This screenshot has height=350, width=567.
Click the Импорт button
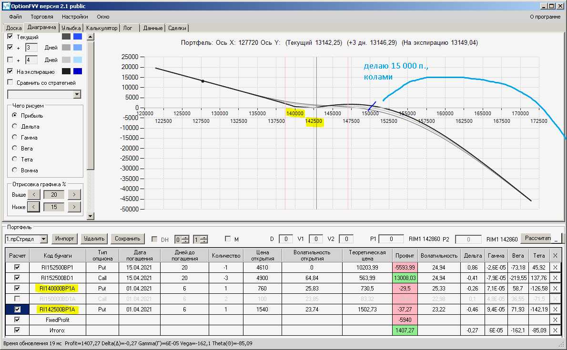(x=64, y=239)
